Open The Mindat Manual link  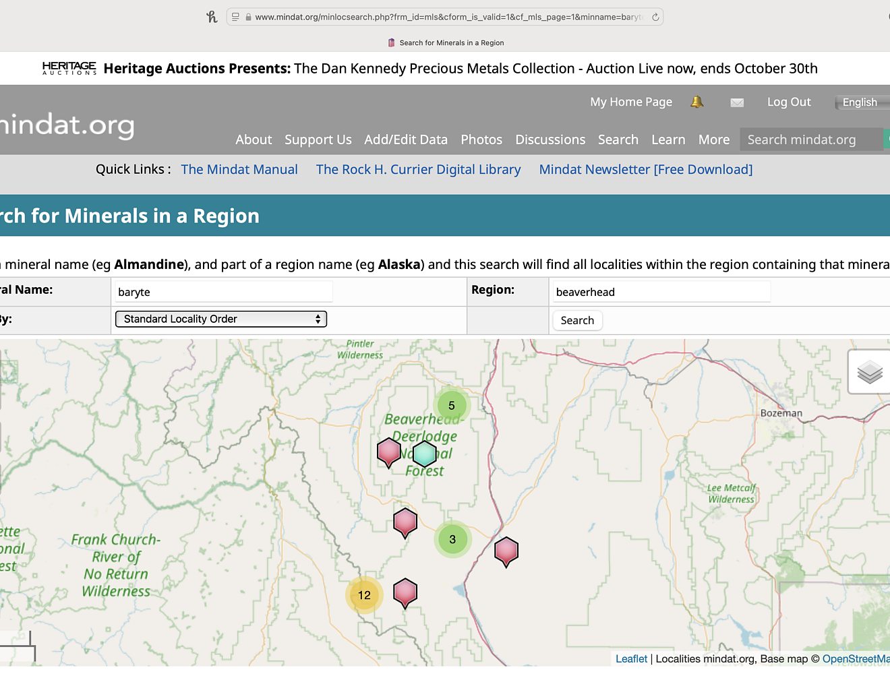(239, 169)
